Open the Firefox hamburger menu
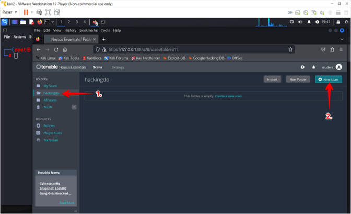The image size is (351, 214). point(341,49)
